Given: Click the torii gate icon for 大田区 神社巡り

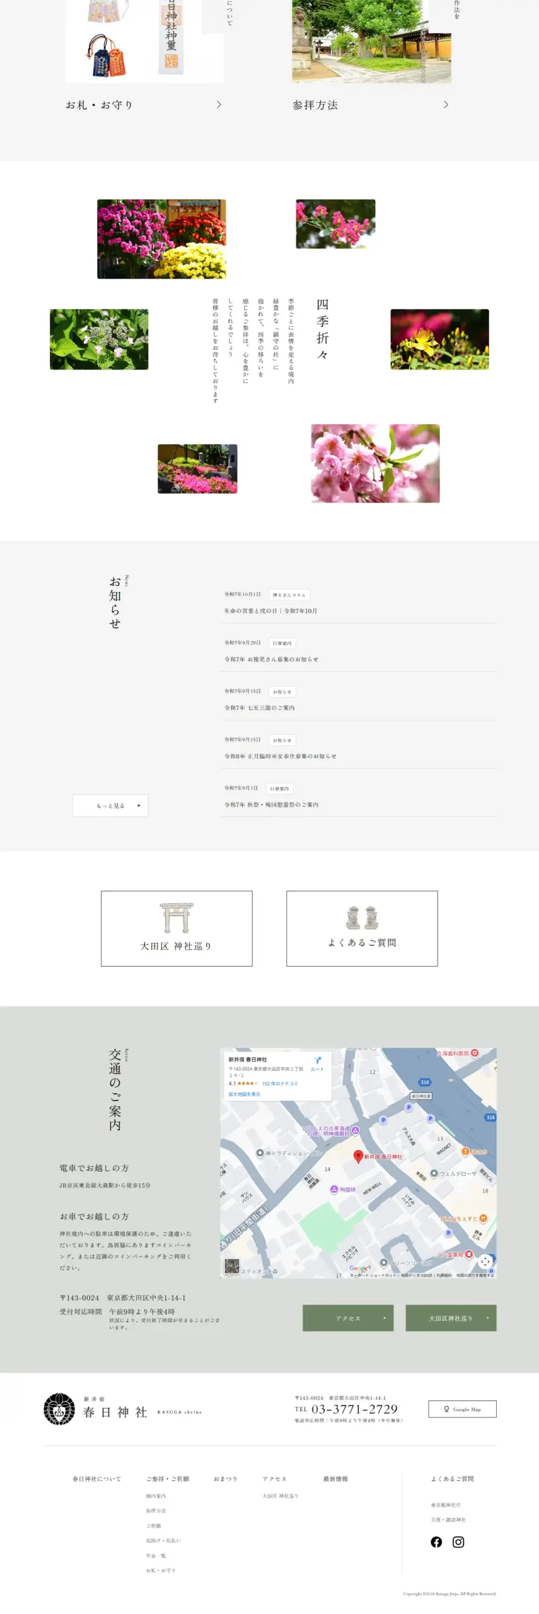Looking at the screenshot, I should 176,917.
